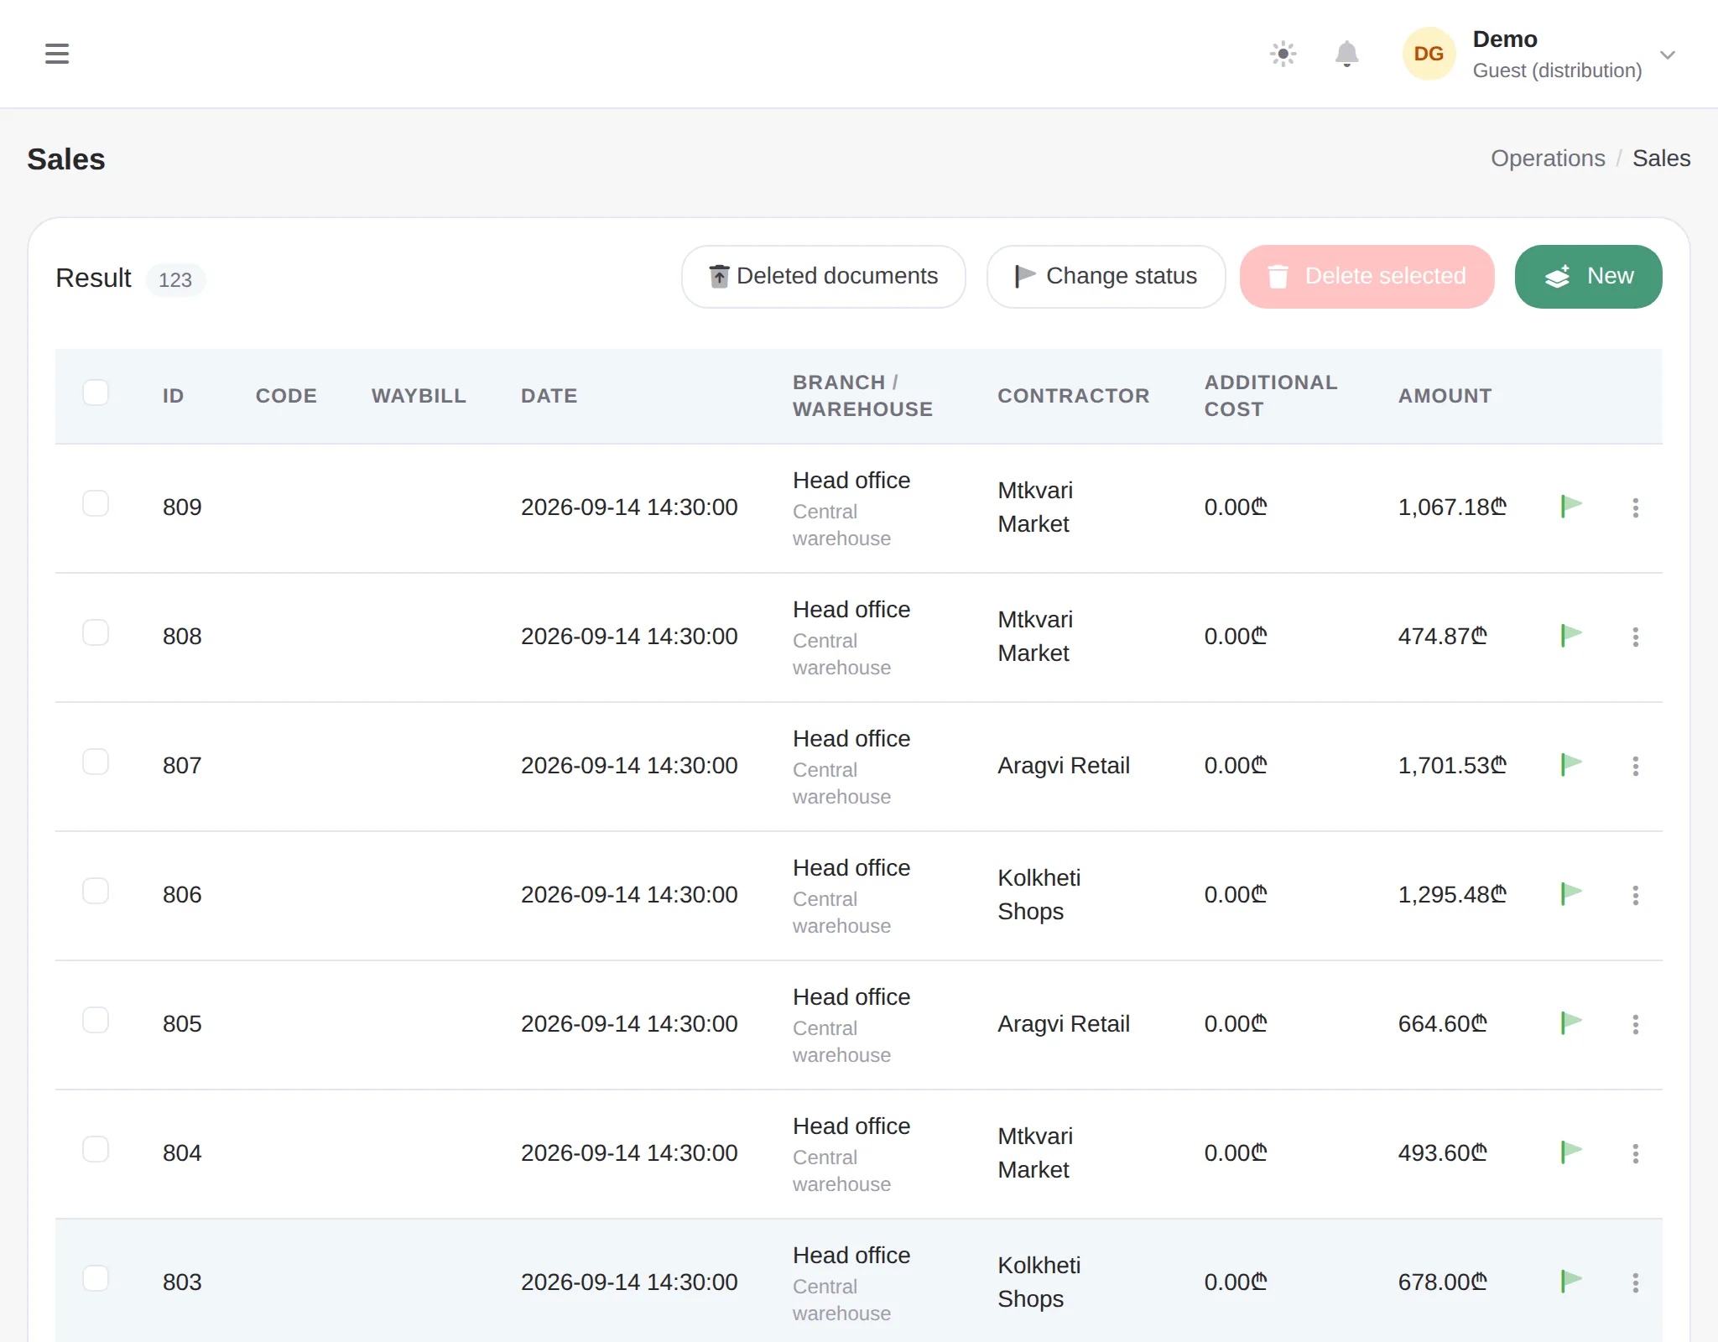Image resolution: width=1718 pixels, height=1342 pixels.
Task: Click the ID column header
Action: click(x=173, y=396)
